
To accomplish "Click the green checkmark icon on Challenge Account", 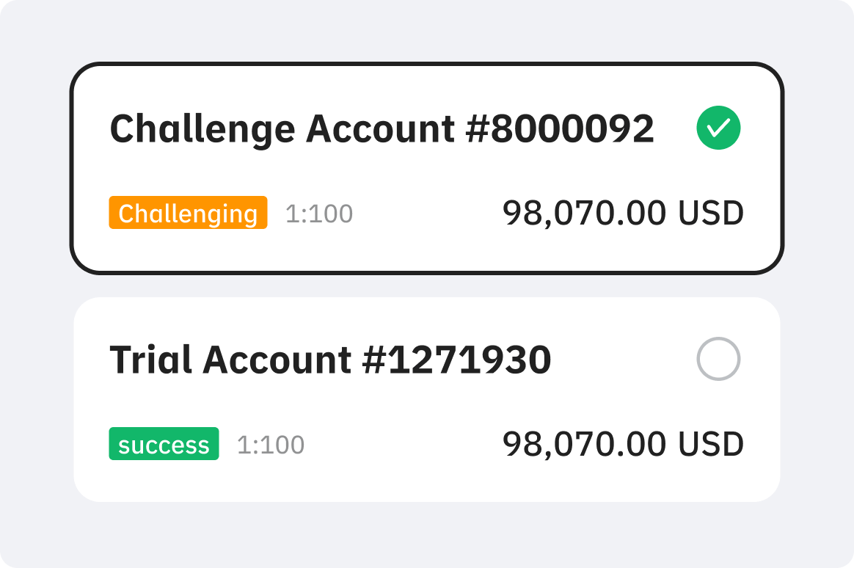I will pyautogui.click(x=718, y=128).
